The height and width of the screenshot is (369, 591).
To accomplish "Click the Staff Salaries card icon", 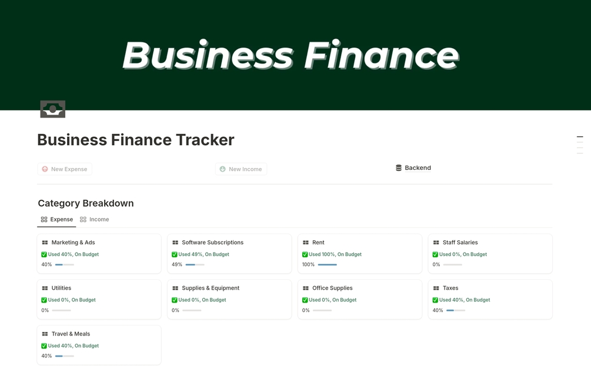I will tap(436, 243).
